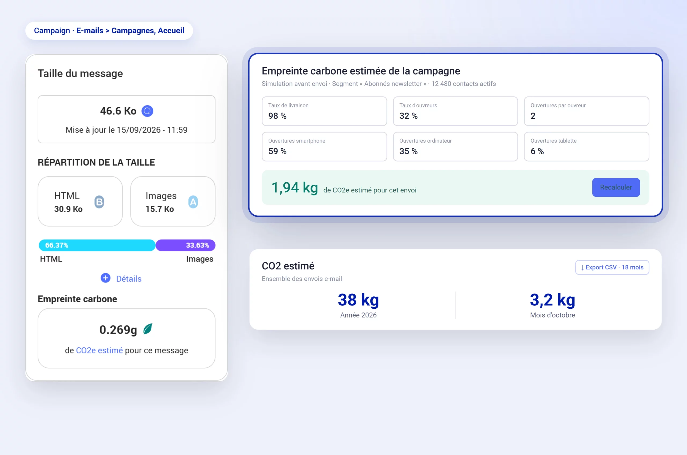Open the CO2e estimé link
Image resolution: width=687 pixels, height=455 pixels.
[x=99, y=350]
